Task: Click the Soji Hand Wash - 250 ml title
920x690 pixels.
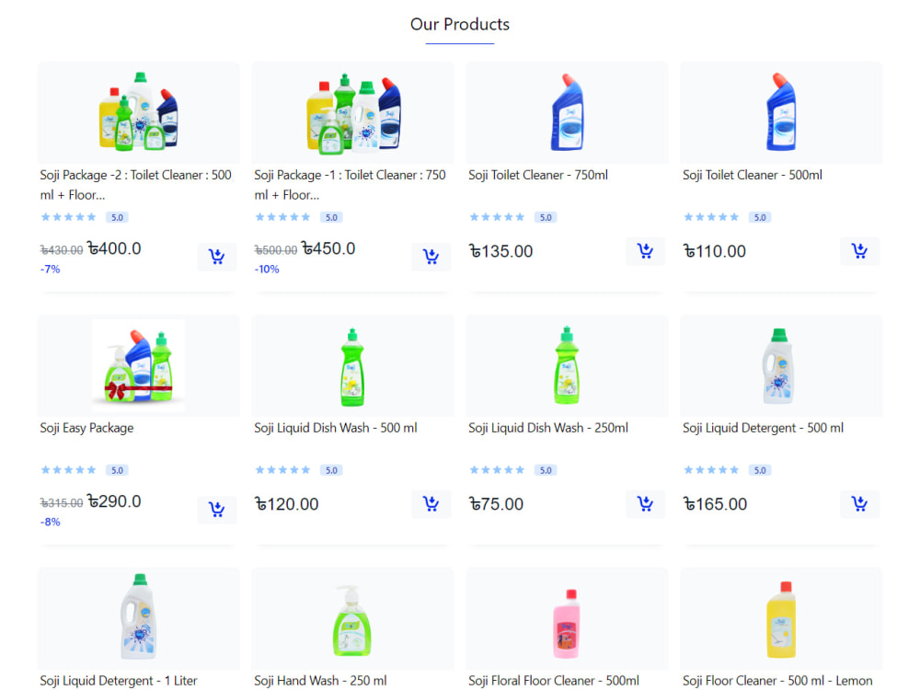Action: point(320,681)
